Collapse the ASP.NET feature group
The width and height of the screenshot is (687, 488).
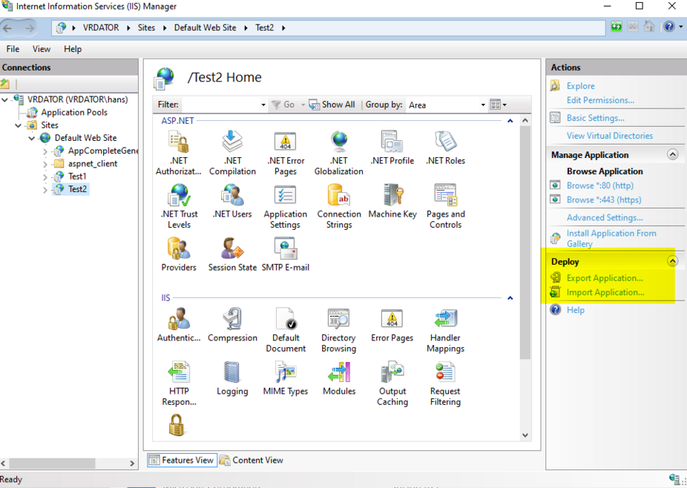[x=510, y=121]
